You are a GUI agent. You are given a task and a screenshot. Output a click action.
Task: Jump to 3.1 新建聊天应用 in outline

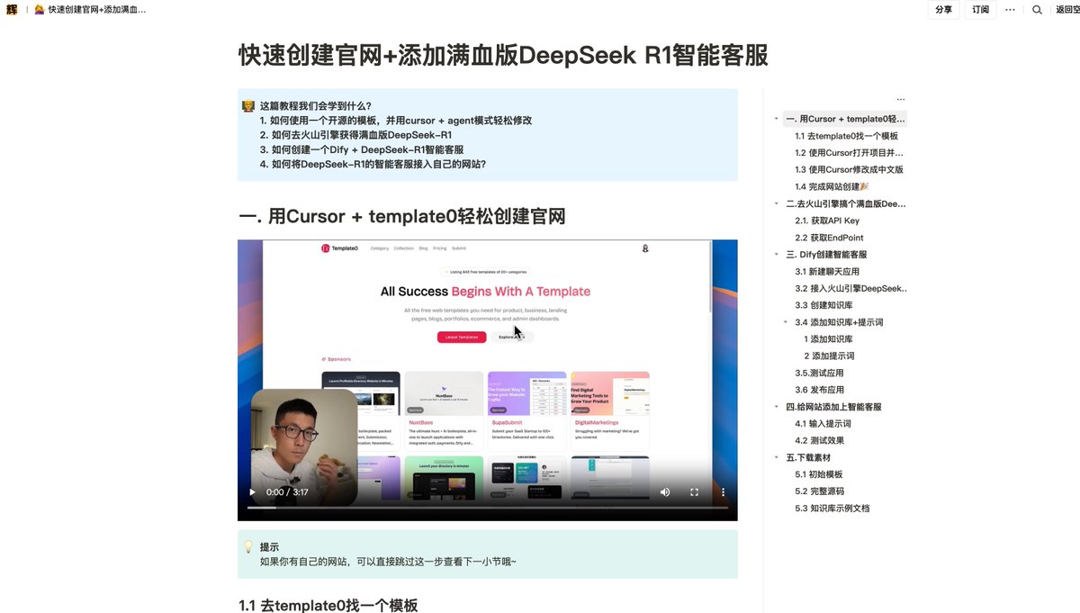827,272
